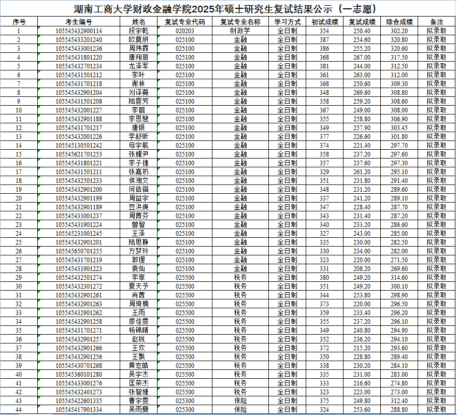Screen dimensions: 457x415
Task: Click the name cell 吴雨曼
Action: (x=138, y=409)
